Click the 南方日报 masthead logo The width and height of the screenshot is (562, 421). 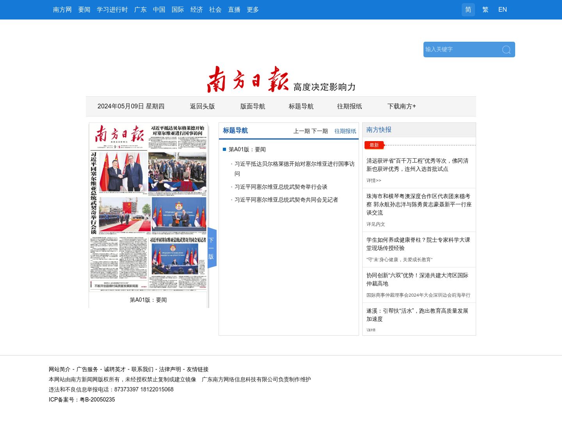[248, 79]
